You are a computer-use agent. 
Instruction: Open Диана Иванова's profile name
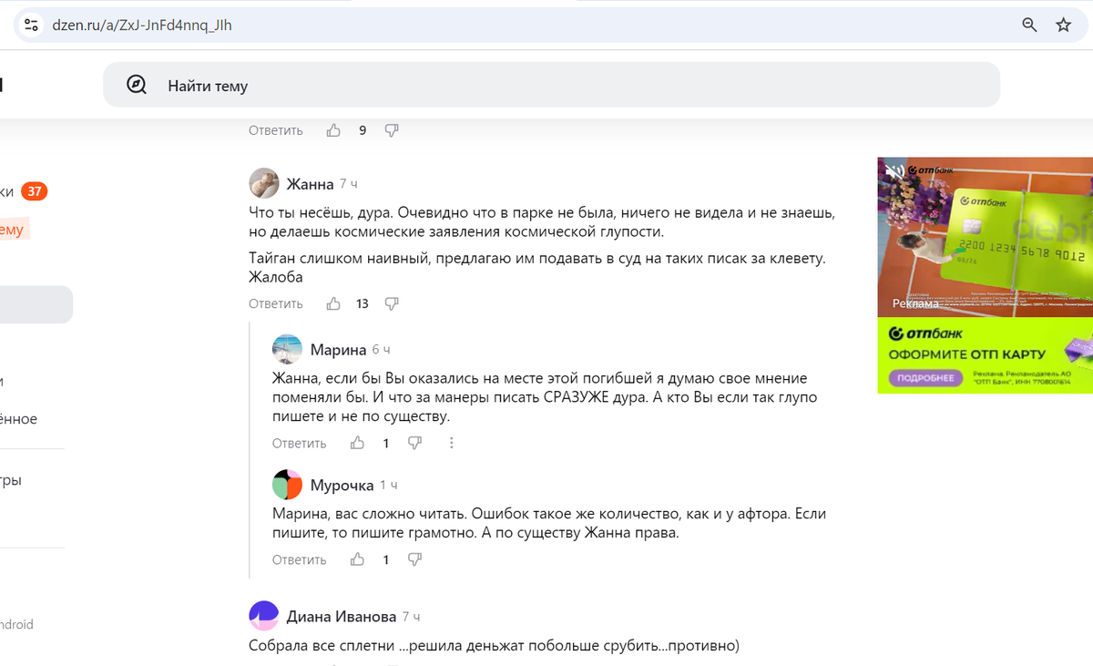tap(341, 617)
